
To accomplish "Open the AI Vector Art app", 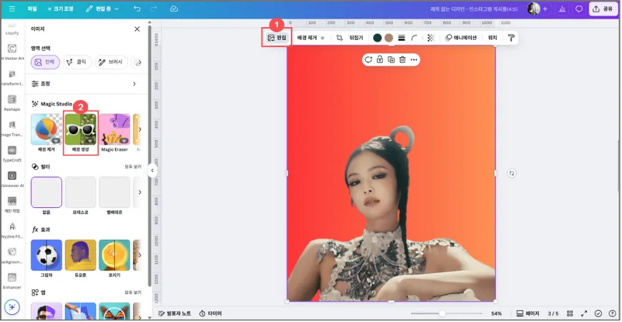I will pos(12,52).
